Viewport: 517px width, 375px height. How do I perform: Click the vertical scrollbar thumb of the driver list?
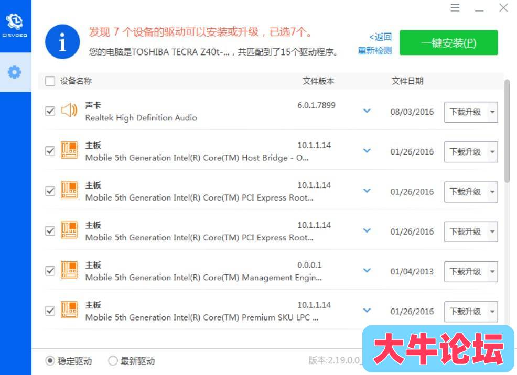point(507,131)
